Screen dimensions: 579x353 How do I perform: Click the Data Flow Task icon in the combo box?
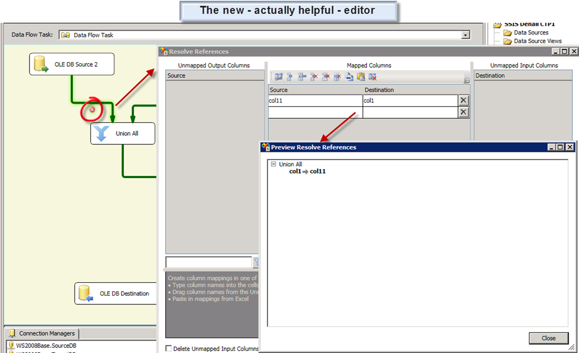(x=66, y=35)
